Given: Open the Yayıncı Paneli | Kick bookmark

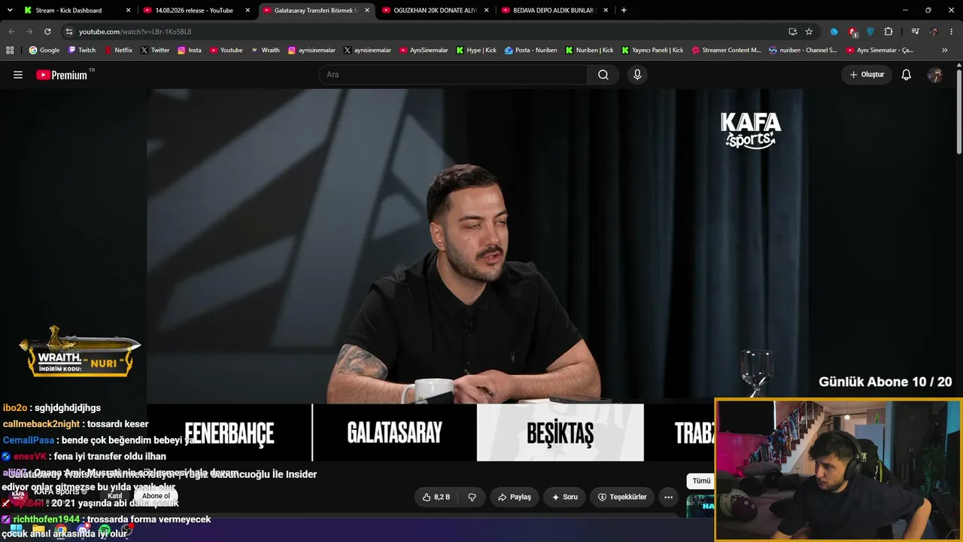Looking at the screenshot, I should pyautogui.click(x=652, y=50).
